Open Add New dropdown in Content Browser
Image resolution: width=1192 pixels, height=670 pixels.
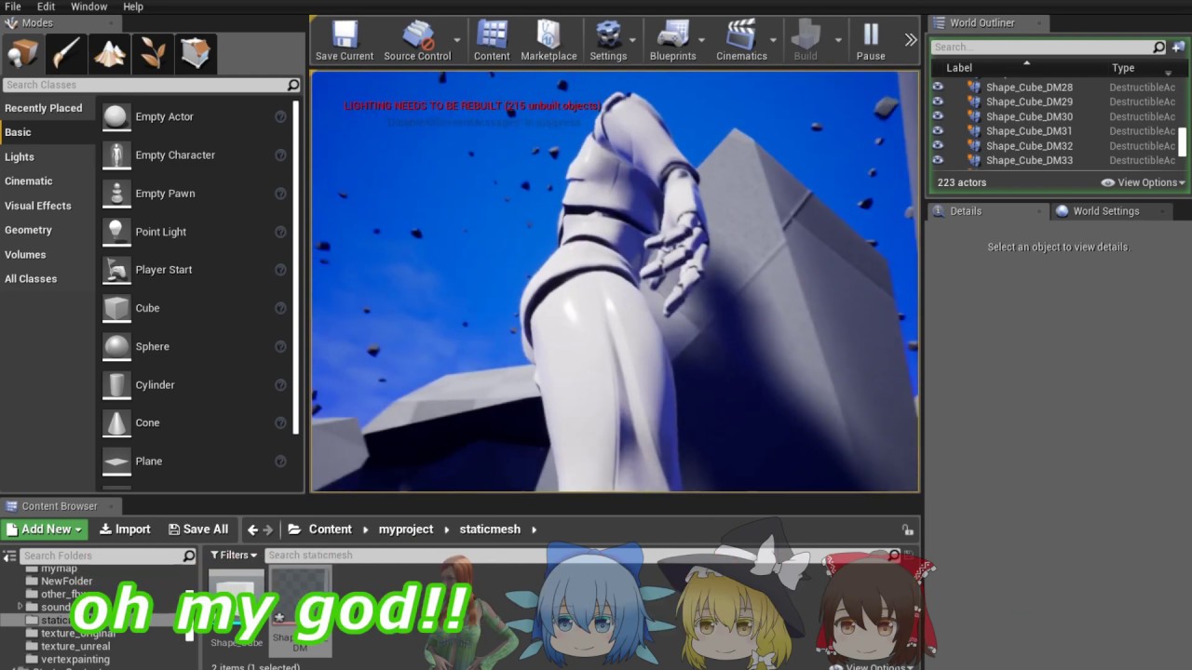pyautogui.click(x=44, y=529)
